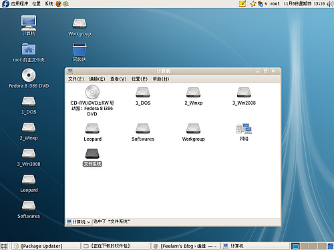The height and width of the screenshot is (250, 334).
Task: Click the date and time clock
Action: pos(304,4)
